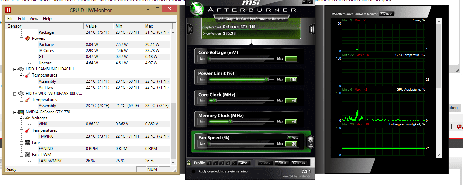Viewport: 471px width, 185px height.
Task: Select the Uncore power row
Action: click(88, 63)
